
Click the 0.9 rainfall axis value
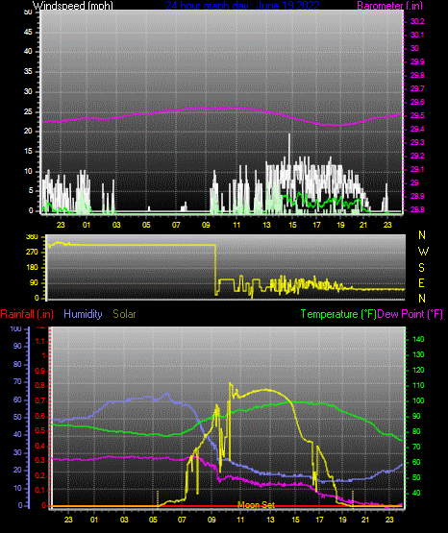coord(39,371)
